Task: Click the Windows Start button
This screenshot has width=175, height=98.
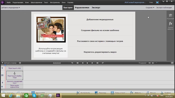Action: (3, 95)
